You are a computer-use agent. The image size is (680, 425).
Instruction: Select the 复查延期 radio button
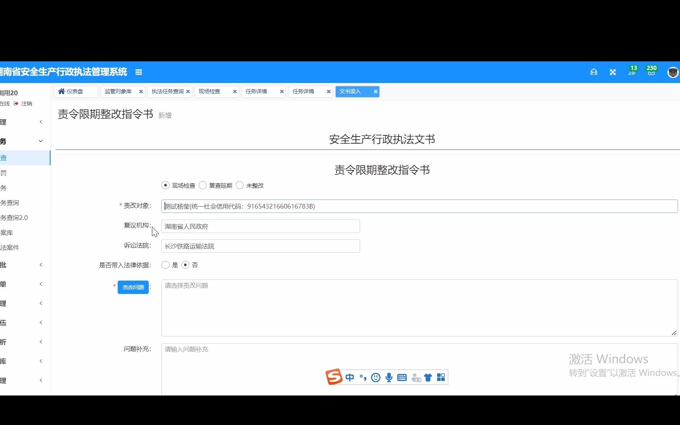[x=203, y=185]
